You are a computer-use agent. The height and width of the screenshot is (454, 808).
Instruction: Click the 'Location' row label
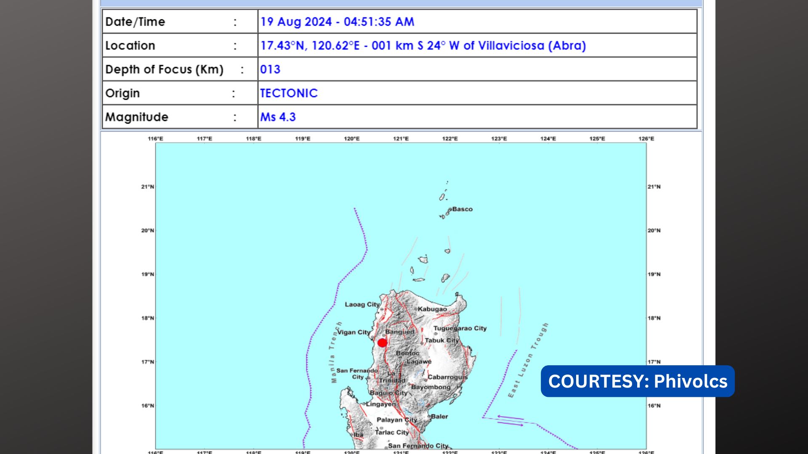coord(130,45)
